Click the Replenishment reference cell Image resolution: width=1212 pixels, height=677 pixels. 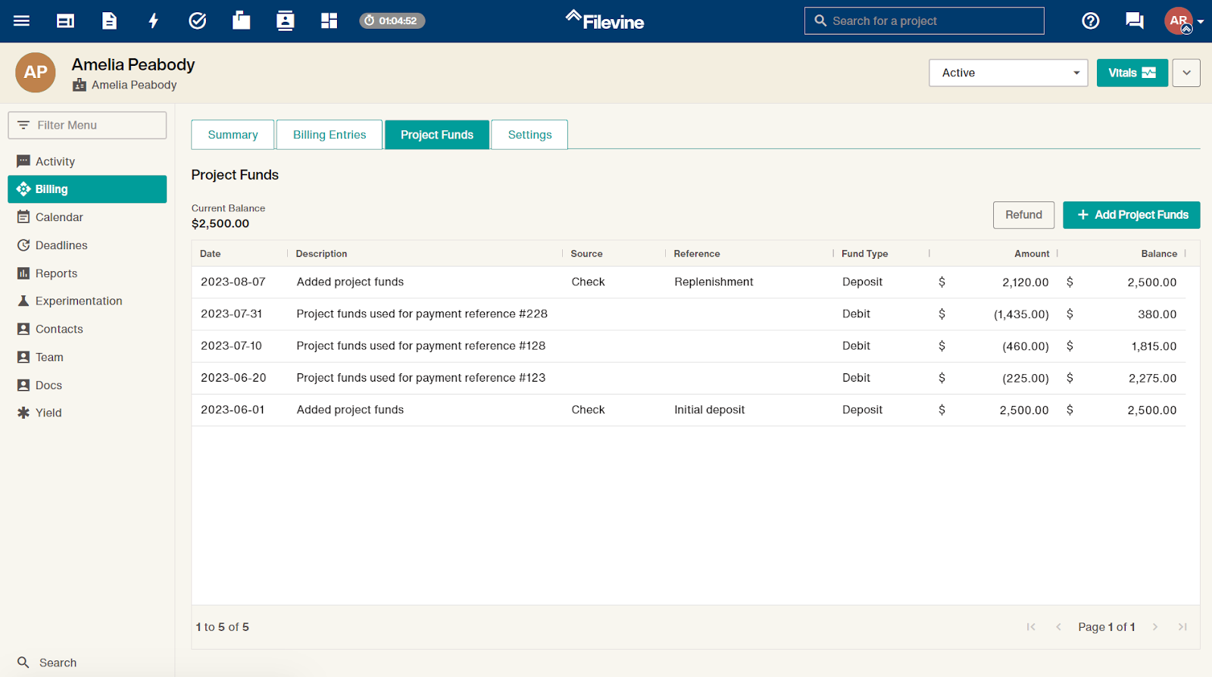click(714, 282)
